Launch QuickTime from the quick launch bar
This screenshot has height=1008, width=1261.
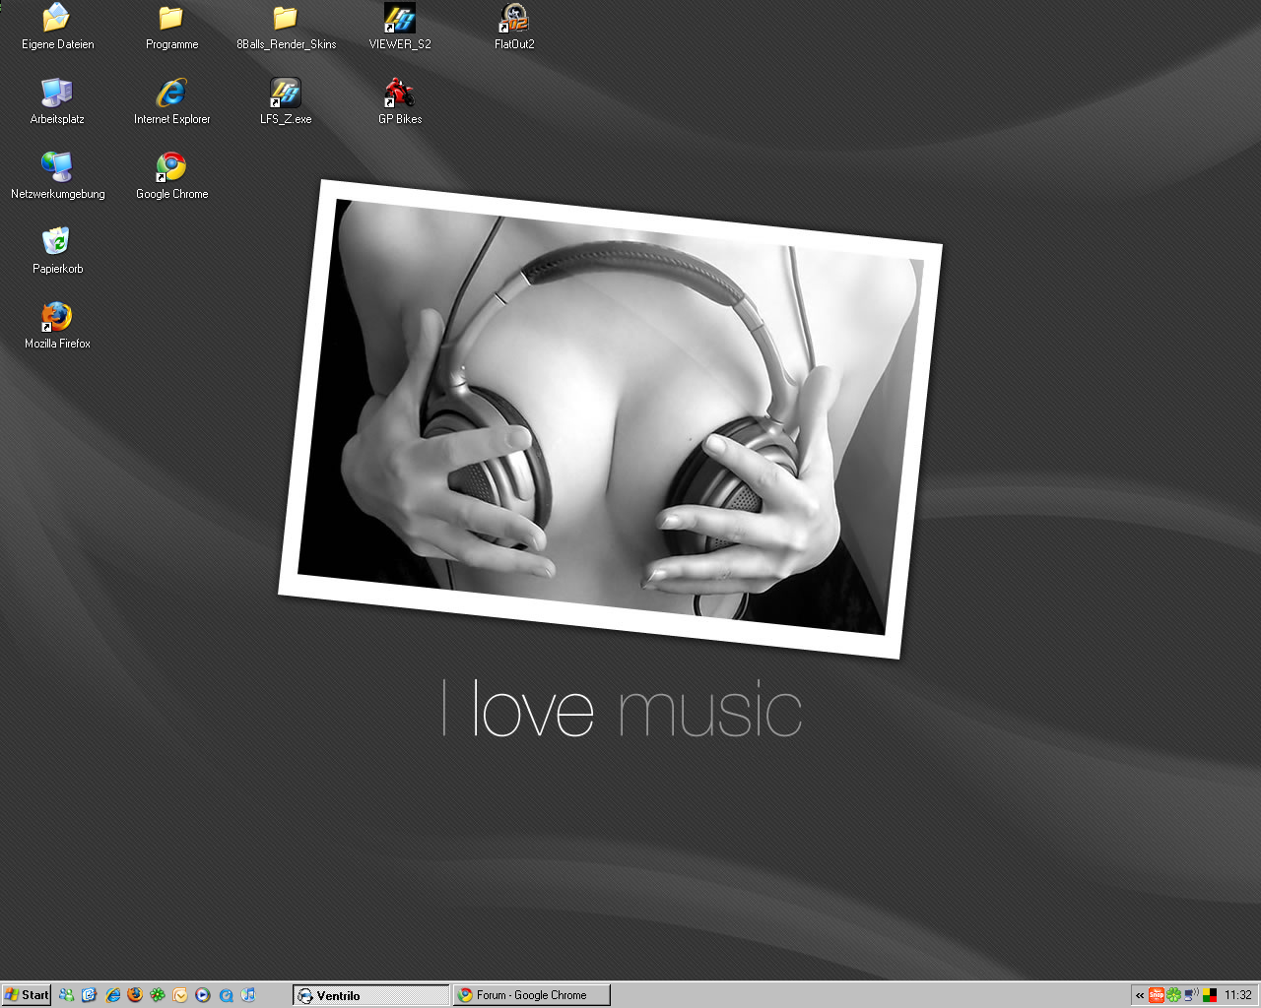click(226, 995)
